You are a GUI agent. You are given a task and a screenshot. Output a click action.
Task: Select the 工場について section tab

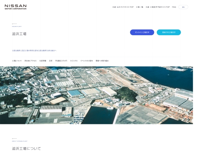(17, 61)
